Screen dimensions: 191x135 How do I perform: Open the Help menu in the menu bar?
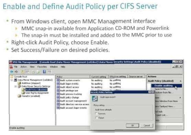(63, 67)
